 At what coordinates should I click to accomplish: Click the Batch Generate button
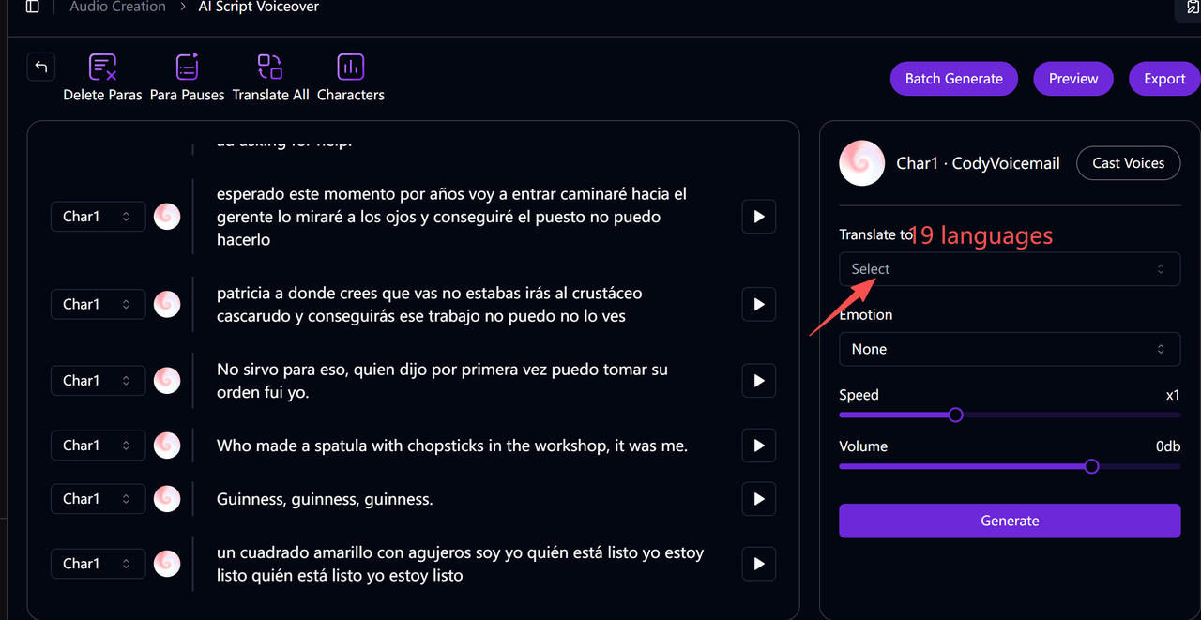953,79
